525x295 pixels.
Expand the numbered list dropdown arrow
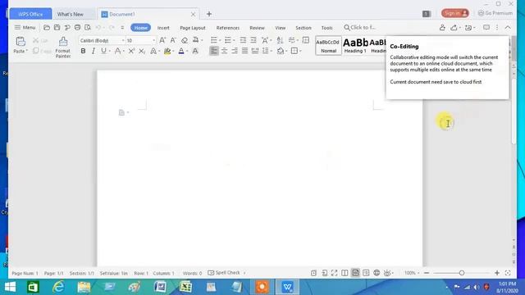(234, 40)
